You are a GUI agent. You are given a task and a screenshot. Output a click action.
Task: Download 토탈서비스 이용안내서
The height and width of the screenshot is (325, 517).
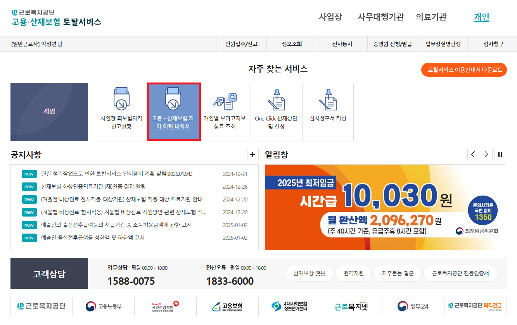pos(464,70)
